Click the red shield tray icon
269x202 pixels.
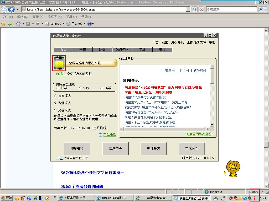(231, 198)
